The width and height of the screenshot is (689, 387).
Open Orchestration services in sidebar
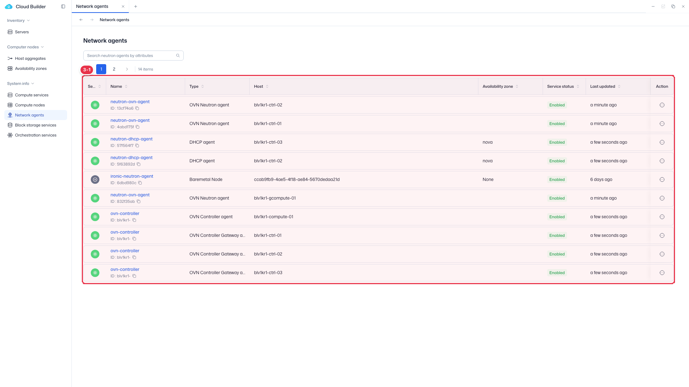pyautogui.click(x=36, y=135)
